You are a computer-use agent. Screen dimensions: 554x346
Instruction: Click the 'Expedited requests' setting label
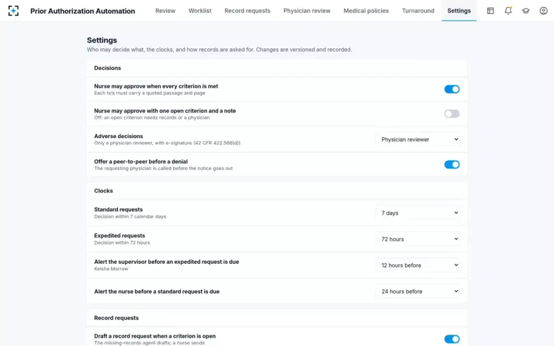(x=120, y=236)
